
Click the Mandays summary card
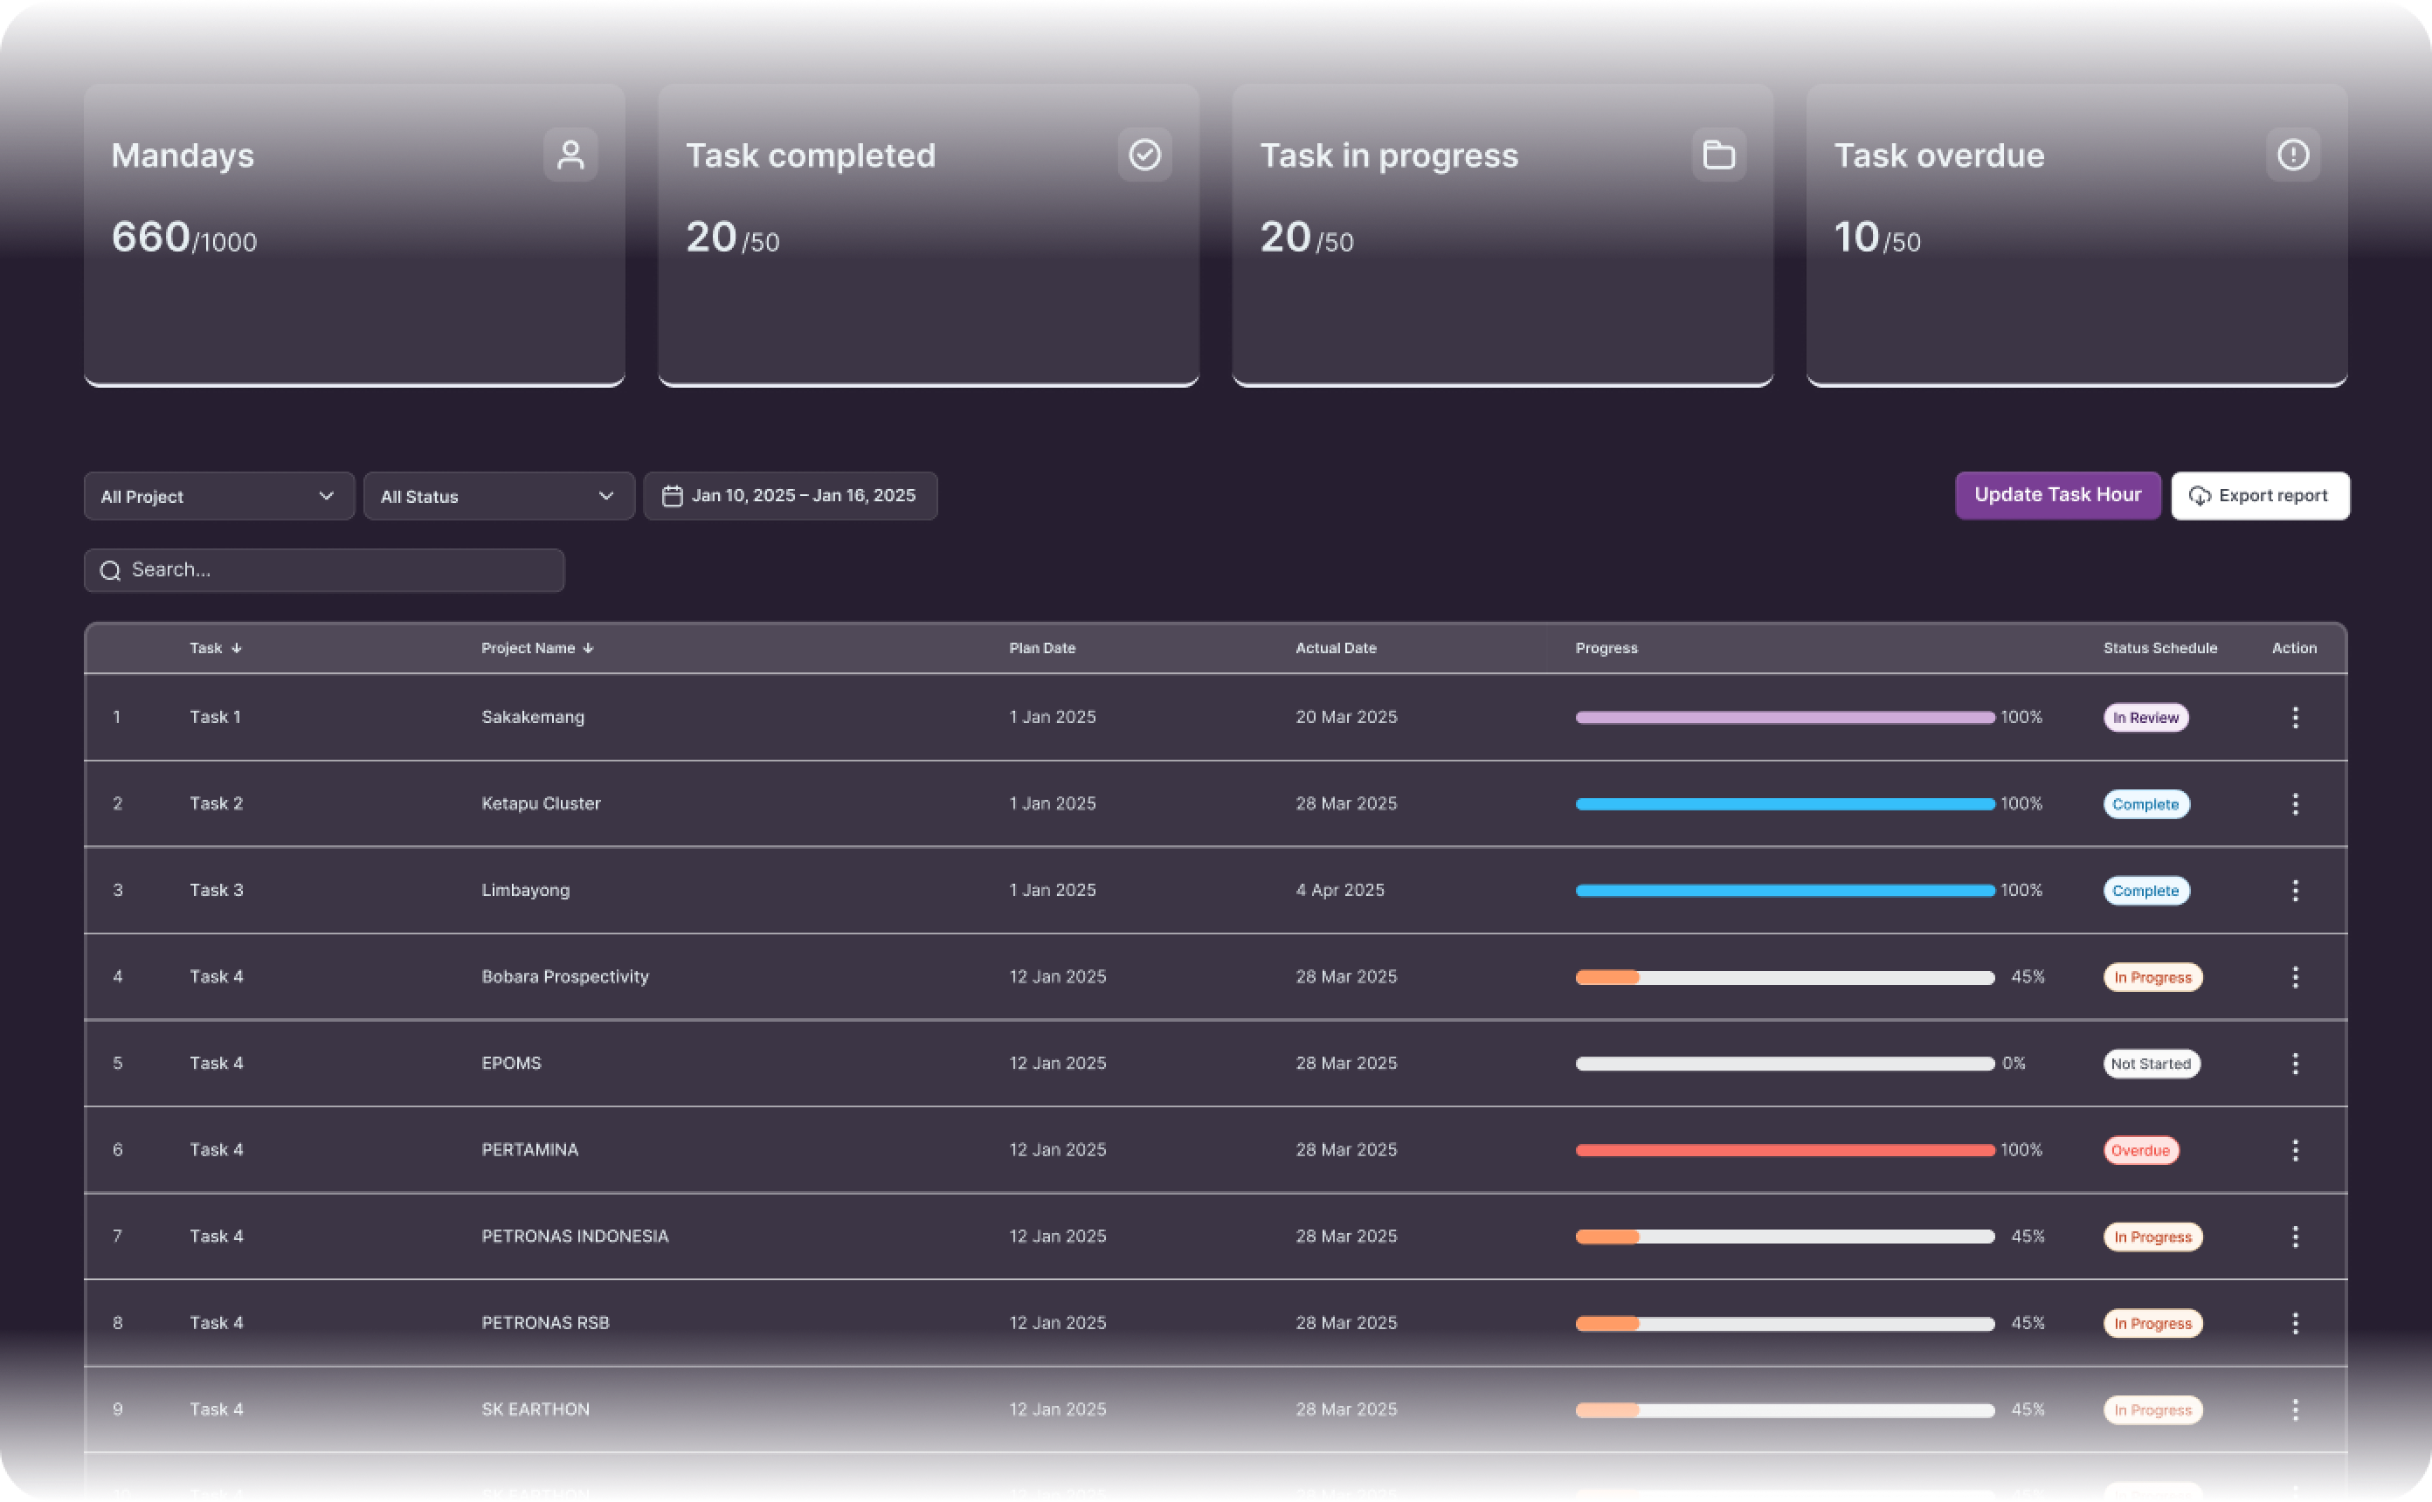[x=355, y=234]
